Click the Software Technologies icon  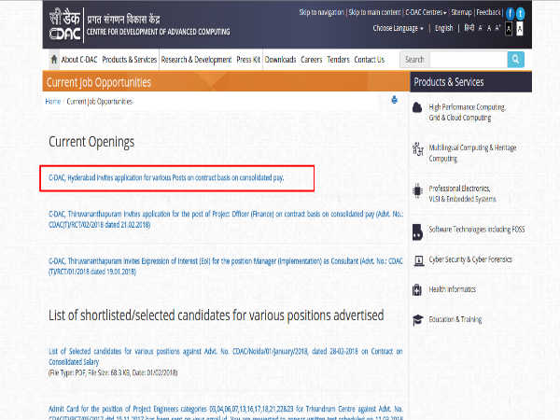coord(417,232)
